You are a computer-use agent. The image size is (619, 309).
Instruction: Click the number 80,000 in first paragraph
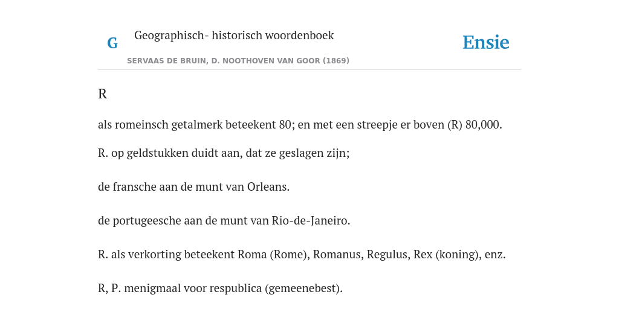click(x=484, y=124)
